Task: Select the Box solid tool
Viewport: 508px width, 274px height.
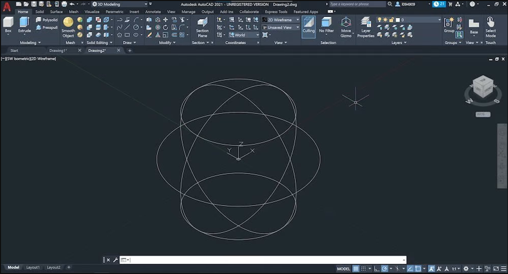Action: pyautogui.click(x=8, y=25)
